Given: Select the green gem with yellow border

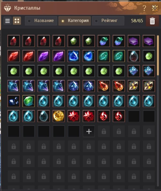Looking at the screenshot, I should tap(29, 101).
